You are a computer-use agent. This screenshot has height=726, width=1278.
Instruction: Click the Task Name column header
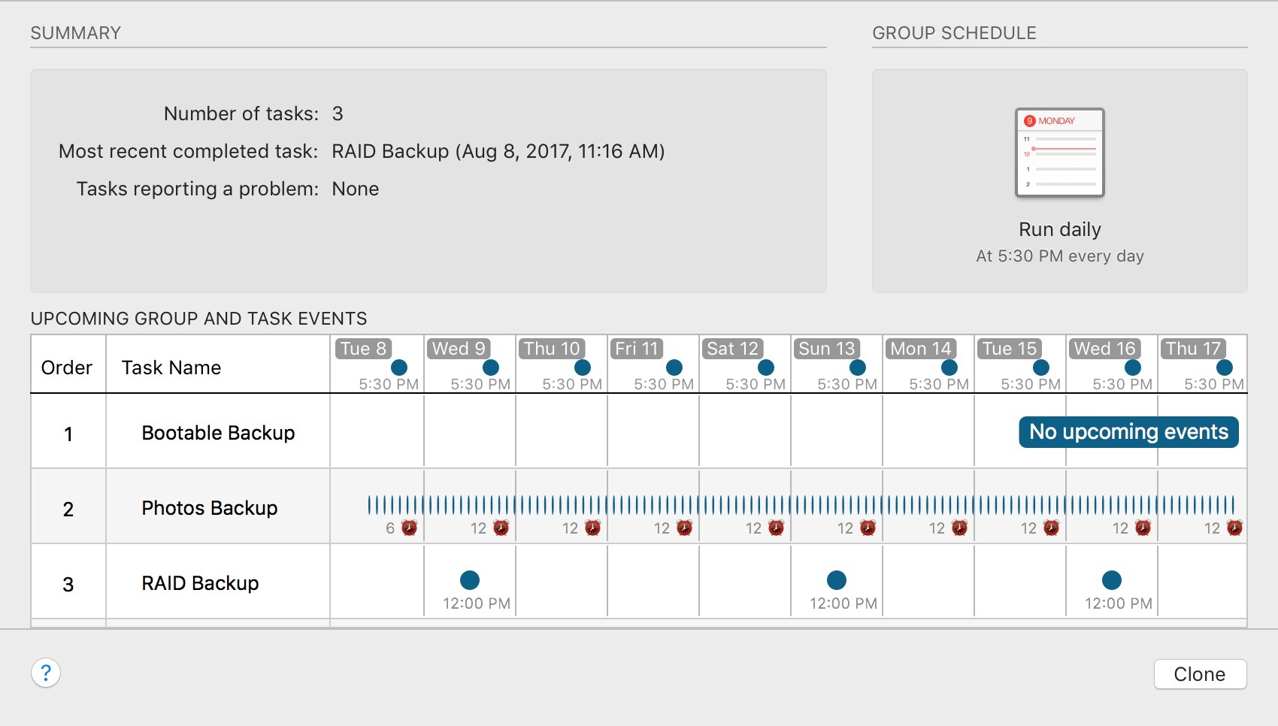(x=171, y=368)
